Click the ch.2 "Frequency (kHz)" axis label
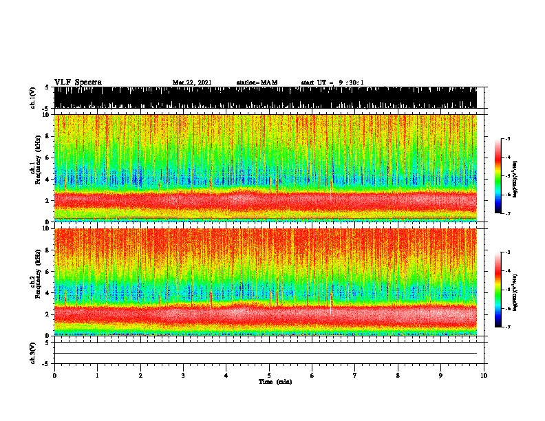The image size is (545, 421). pyautogui.click(x=38, y=274)
